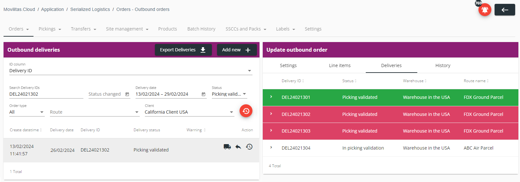This screenshot has width=520, height=182.
Task: Click the Delivery status column header
Action: (x=147, y=130)
